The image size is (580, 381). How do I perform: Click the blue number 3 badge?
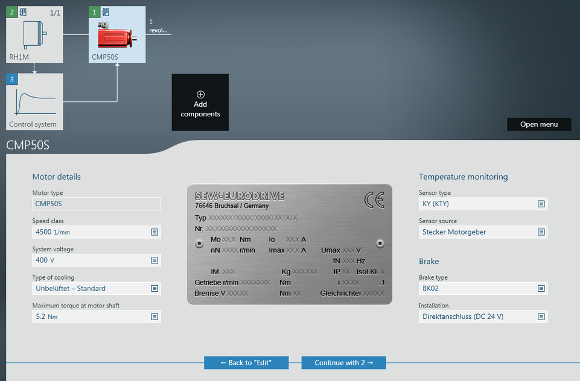coord(11,79)
